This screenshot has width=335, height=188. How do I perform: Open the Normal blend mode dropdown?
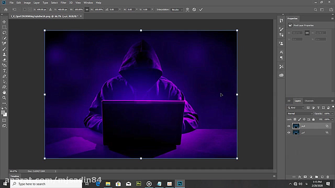(300, 114)
